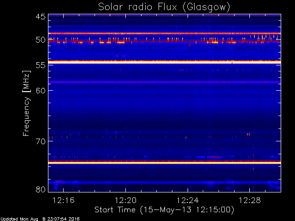Click the 'Updated Mon Aug 6 23:07:54 2018' timestamp

40,219
